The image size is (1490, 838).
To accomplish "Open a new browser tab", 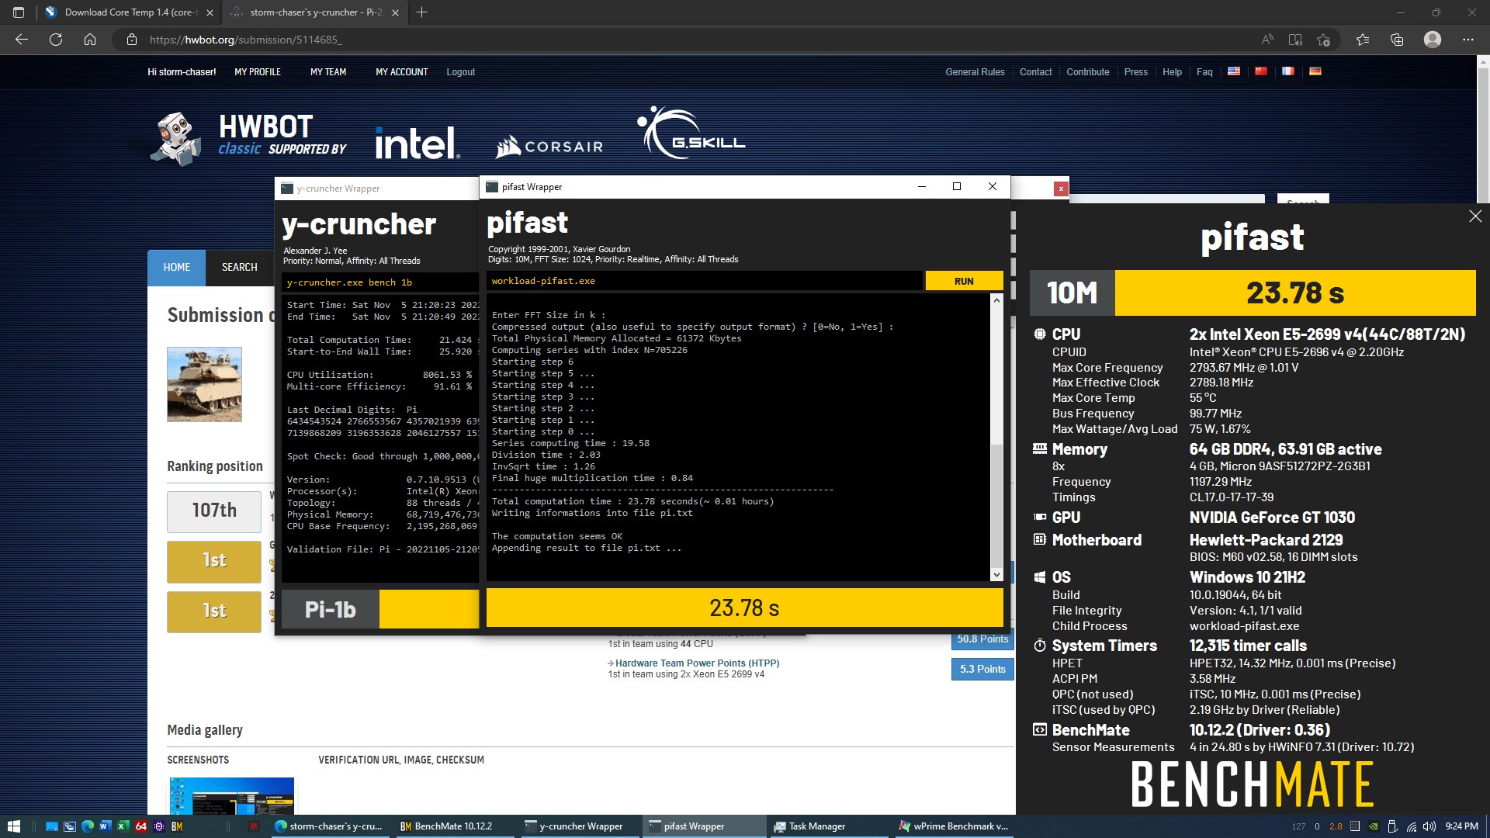I will [421, 12].
